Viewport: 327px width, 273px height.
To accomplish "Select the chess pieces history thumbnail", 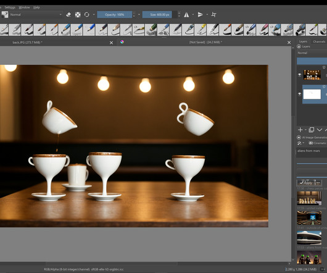I will 309,198.
